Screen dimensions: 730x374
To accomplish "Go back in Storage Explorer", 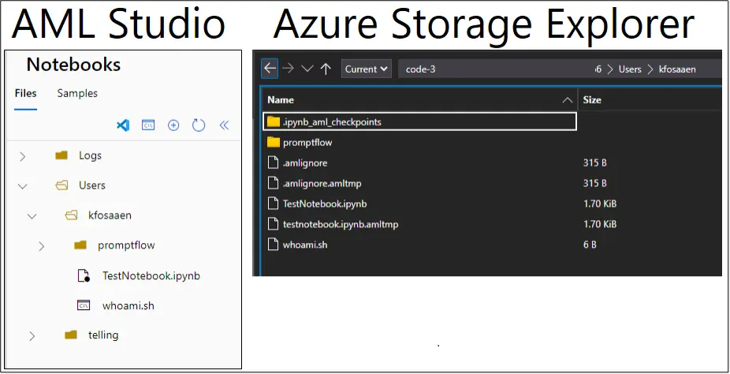I will point(270,69).
